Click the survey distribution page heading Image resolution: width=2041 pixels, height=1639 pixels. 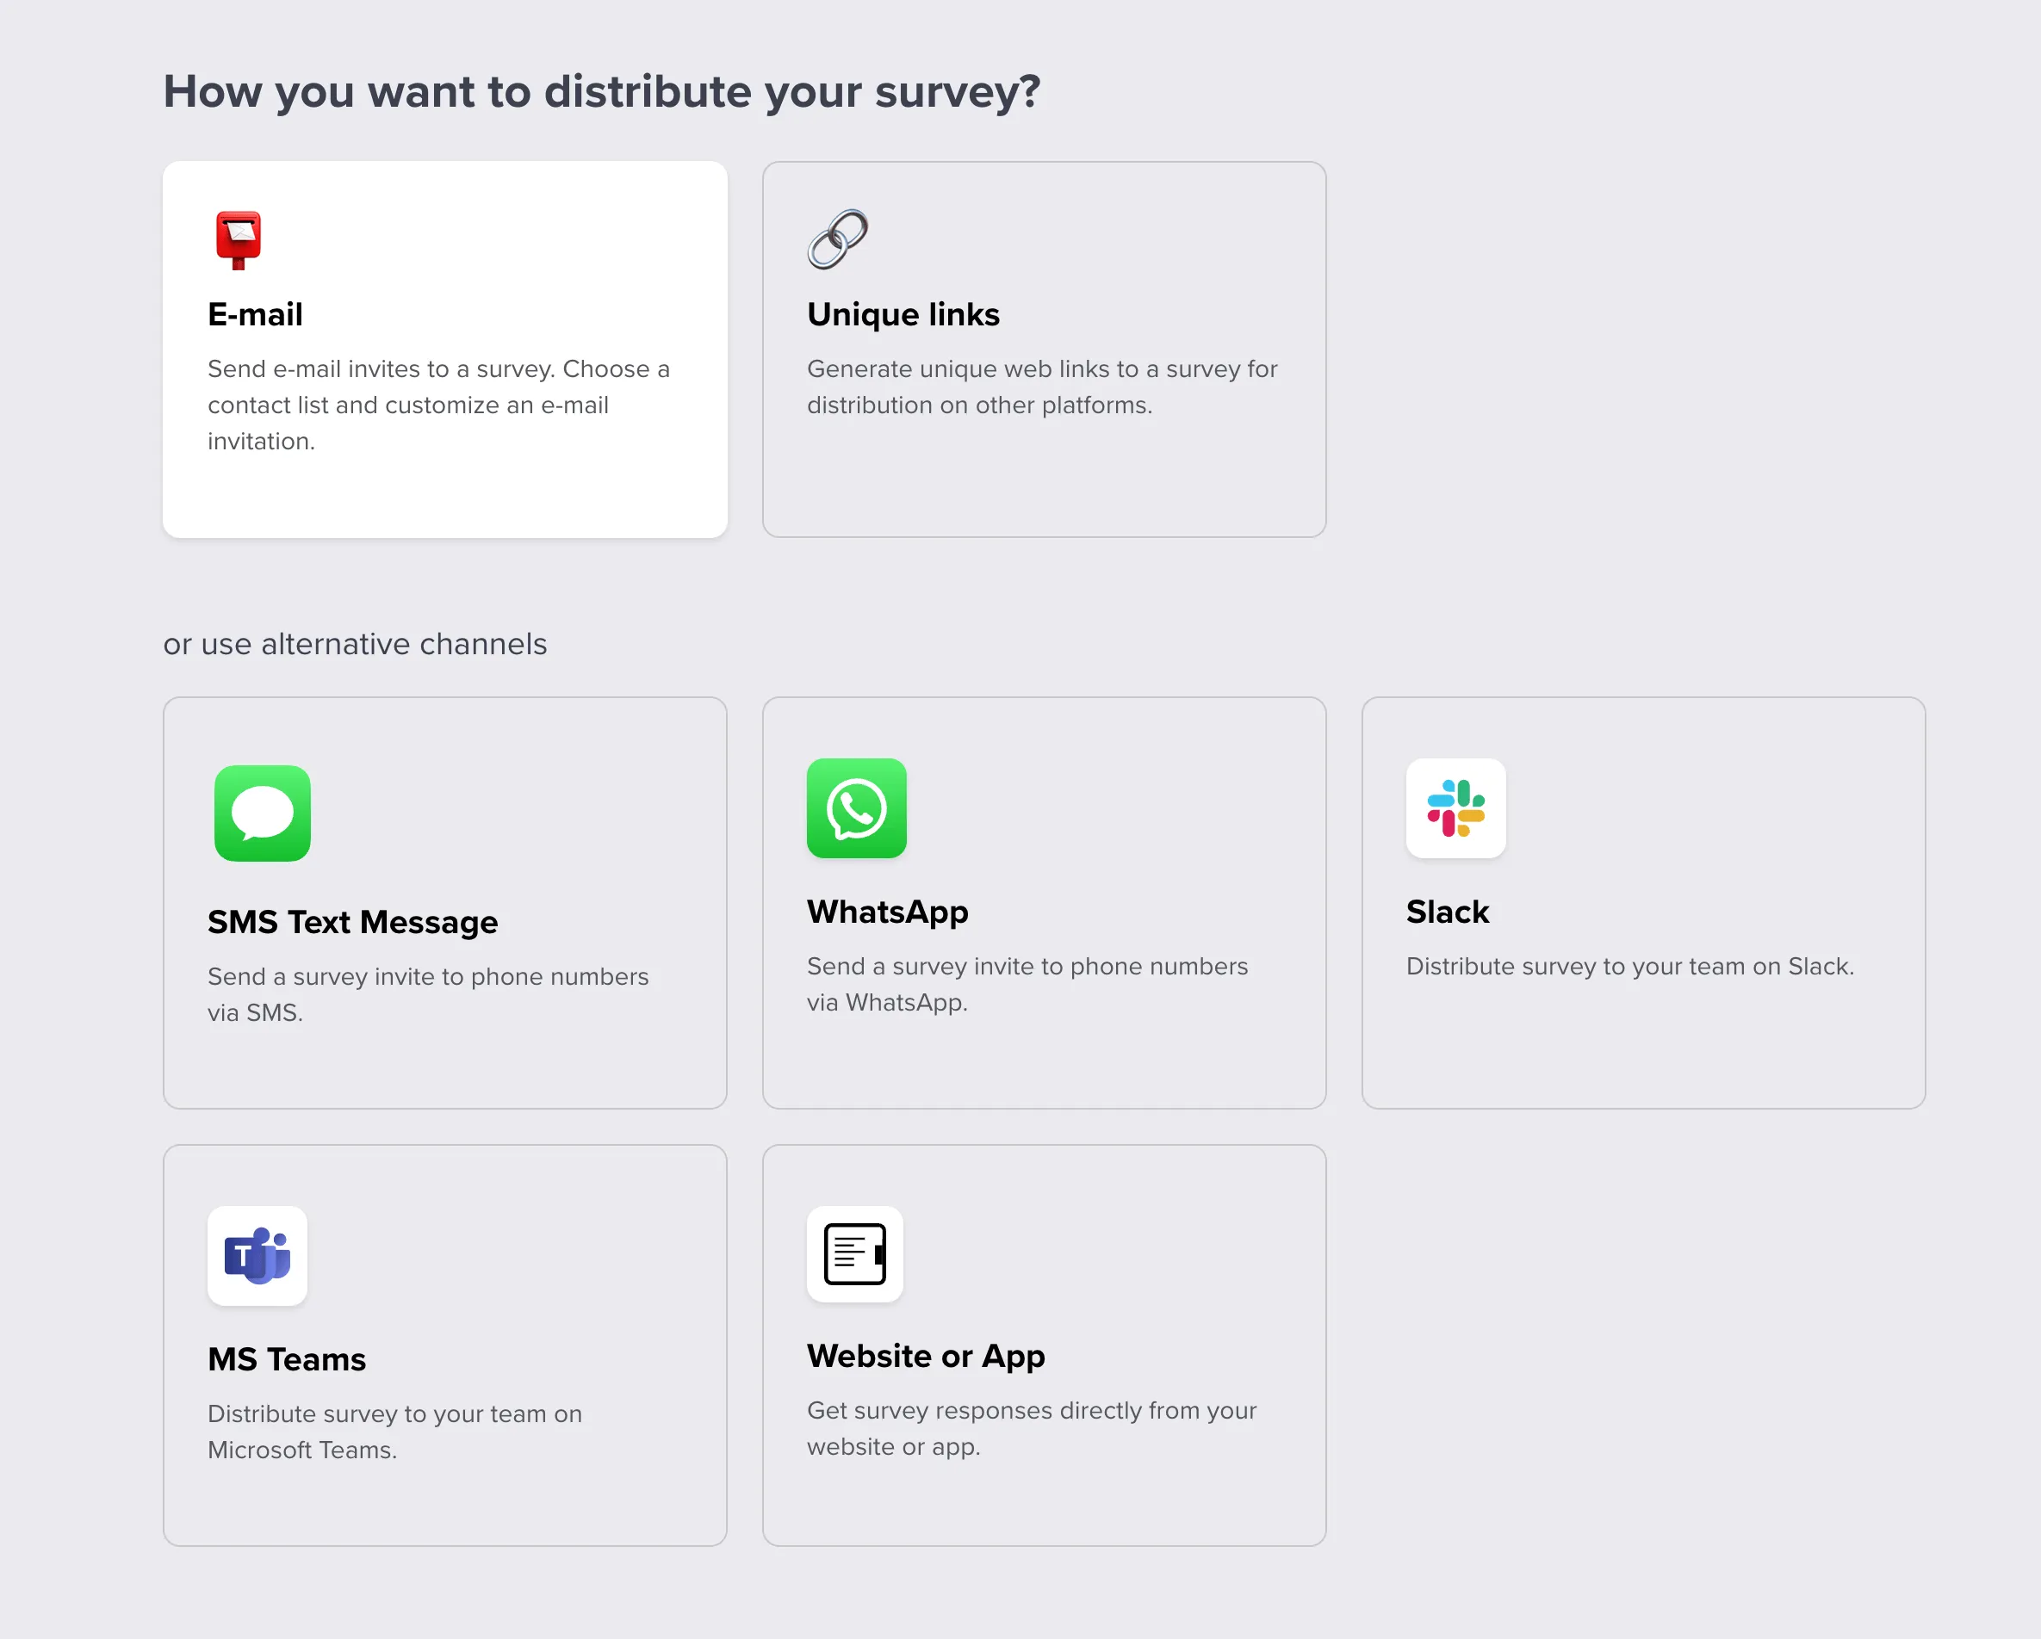(602, 92)
